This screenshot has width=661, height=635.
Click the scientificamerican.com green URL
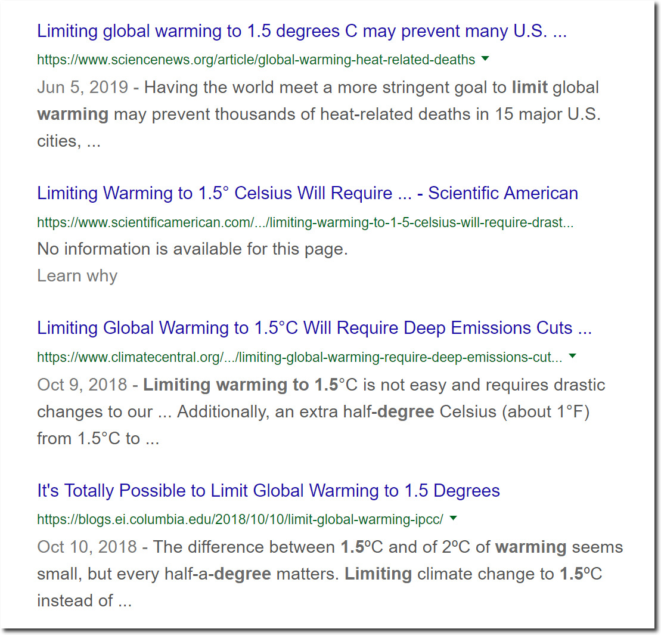pyautogui.click(x=305, y=222)
